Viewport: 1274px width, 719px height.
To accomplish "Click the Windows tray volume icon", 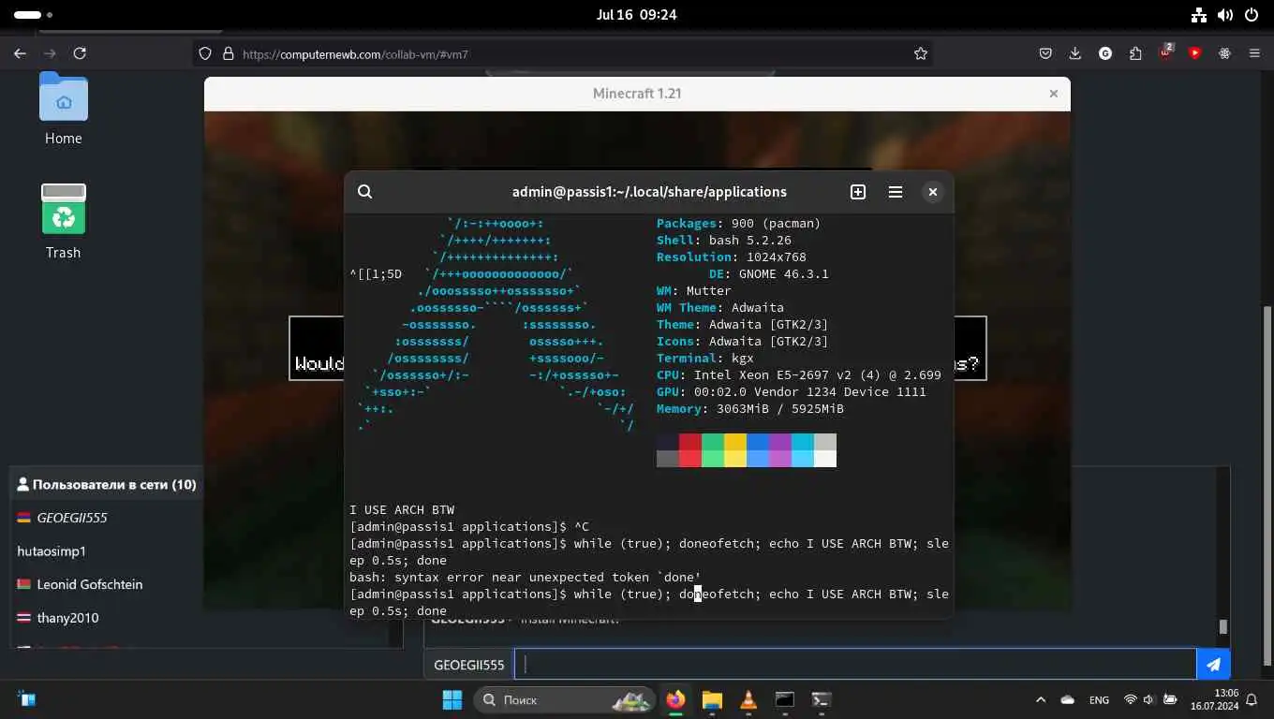I will point(1149,699).
